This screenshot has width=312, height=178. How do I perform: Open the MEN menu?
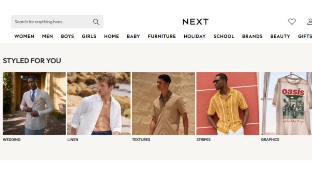(x=47, y=36)
